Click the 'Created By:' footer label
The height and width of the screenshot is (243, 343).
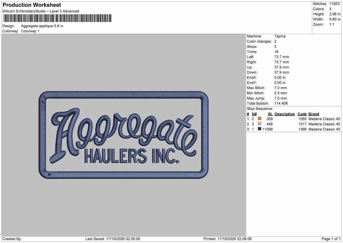(x=12, y=239)
